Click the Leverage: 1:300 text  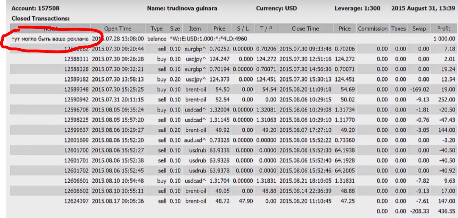pyautogui.click(x=357, y=9)
